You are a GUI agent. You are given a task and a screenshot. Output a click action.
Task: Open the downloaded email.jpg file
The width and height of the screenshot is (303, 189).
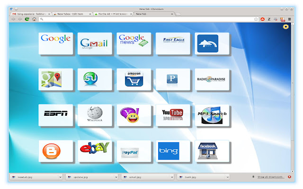click(x=146, y=177)
